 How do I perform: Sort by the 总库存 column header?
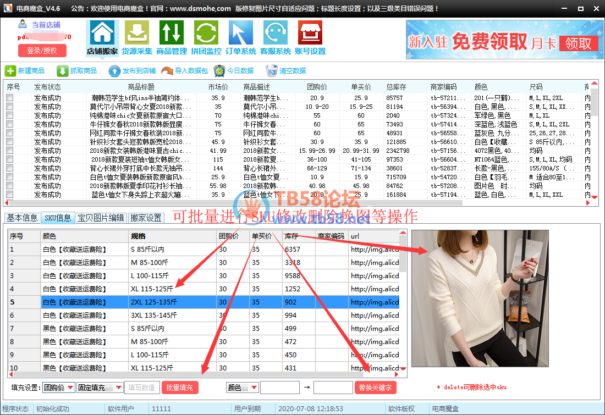[x=396, y=87]
